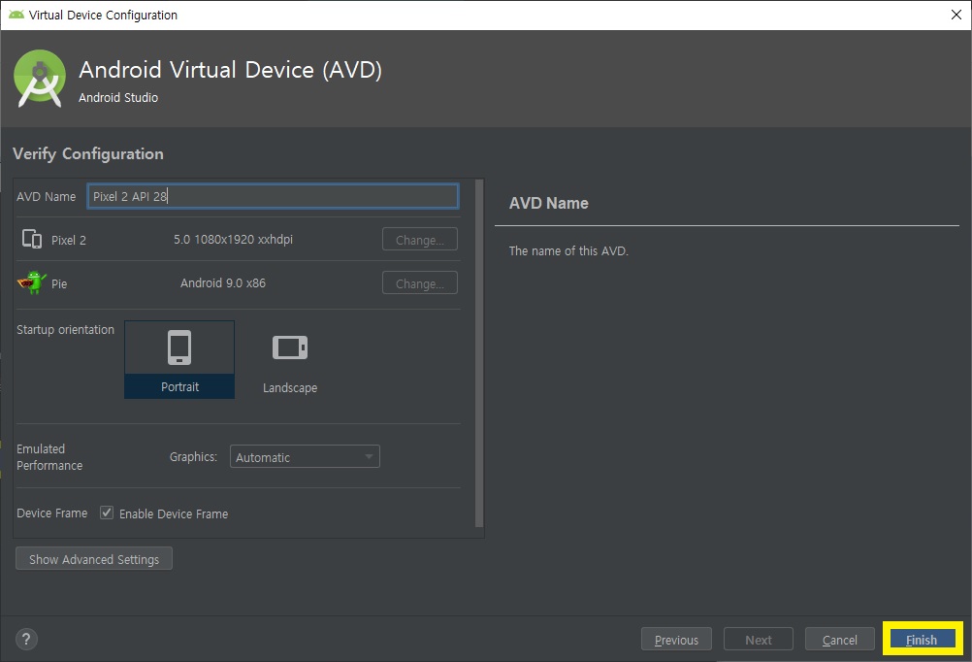This screenshot has width=972, height=662.
Task: Click the Pixel 2 device icon
Action: pyautogui.click(x=32, y=239)
